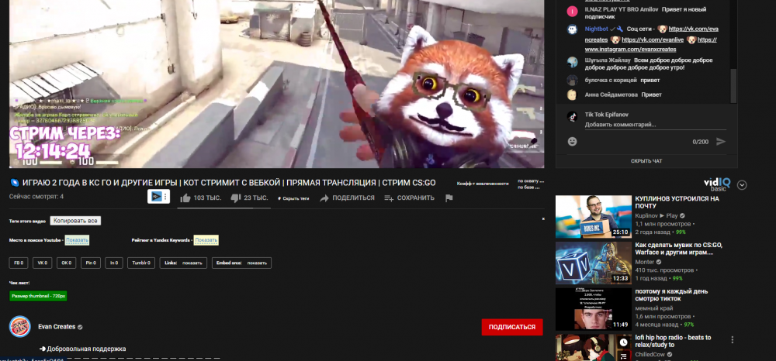Show the Yandex Keywords rating via Показать

(206, 240)
